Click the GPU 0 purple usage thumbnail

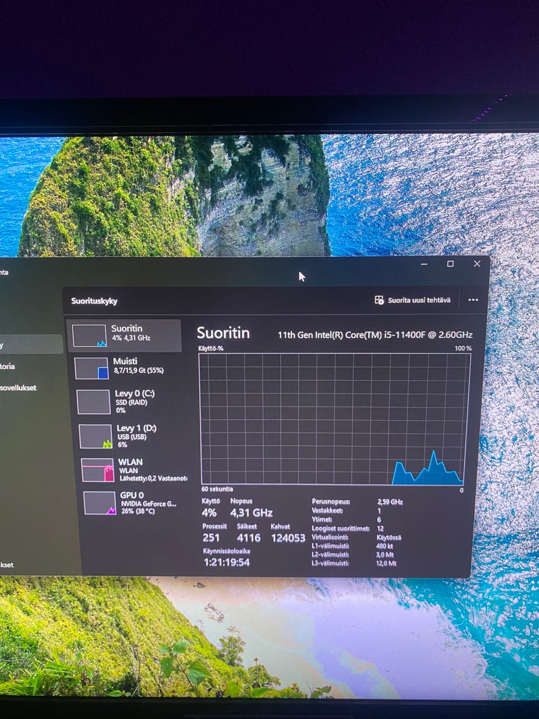point(100,503)
